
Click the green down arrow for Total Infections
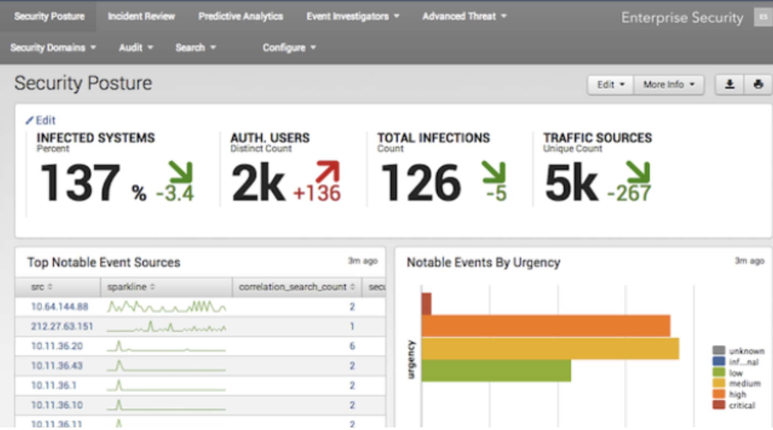click(494, 172)
